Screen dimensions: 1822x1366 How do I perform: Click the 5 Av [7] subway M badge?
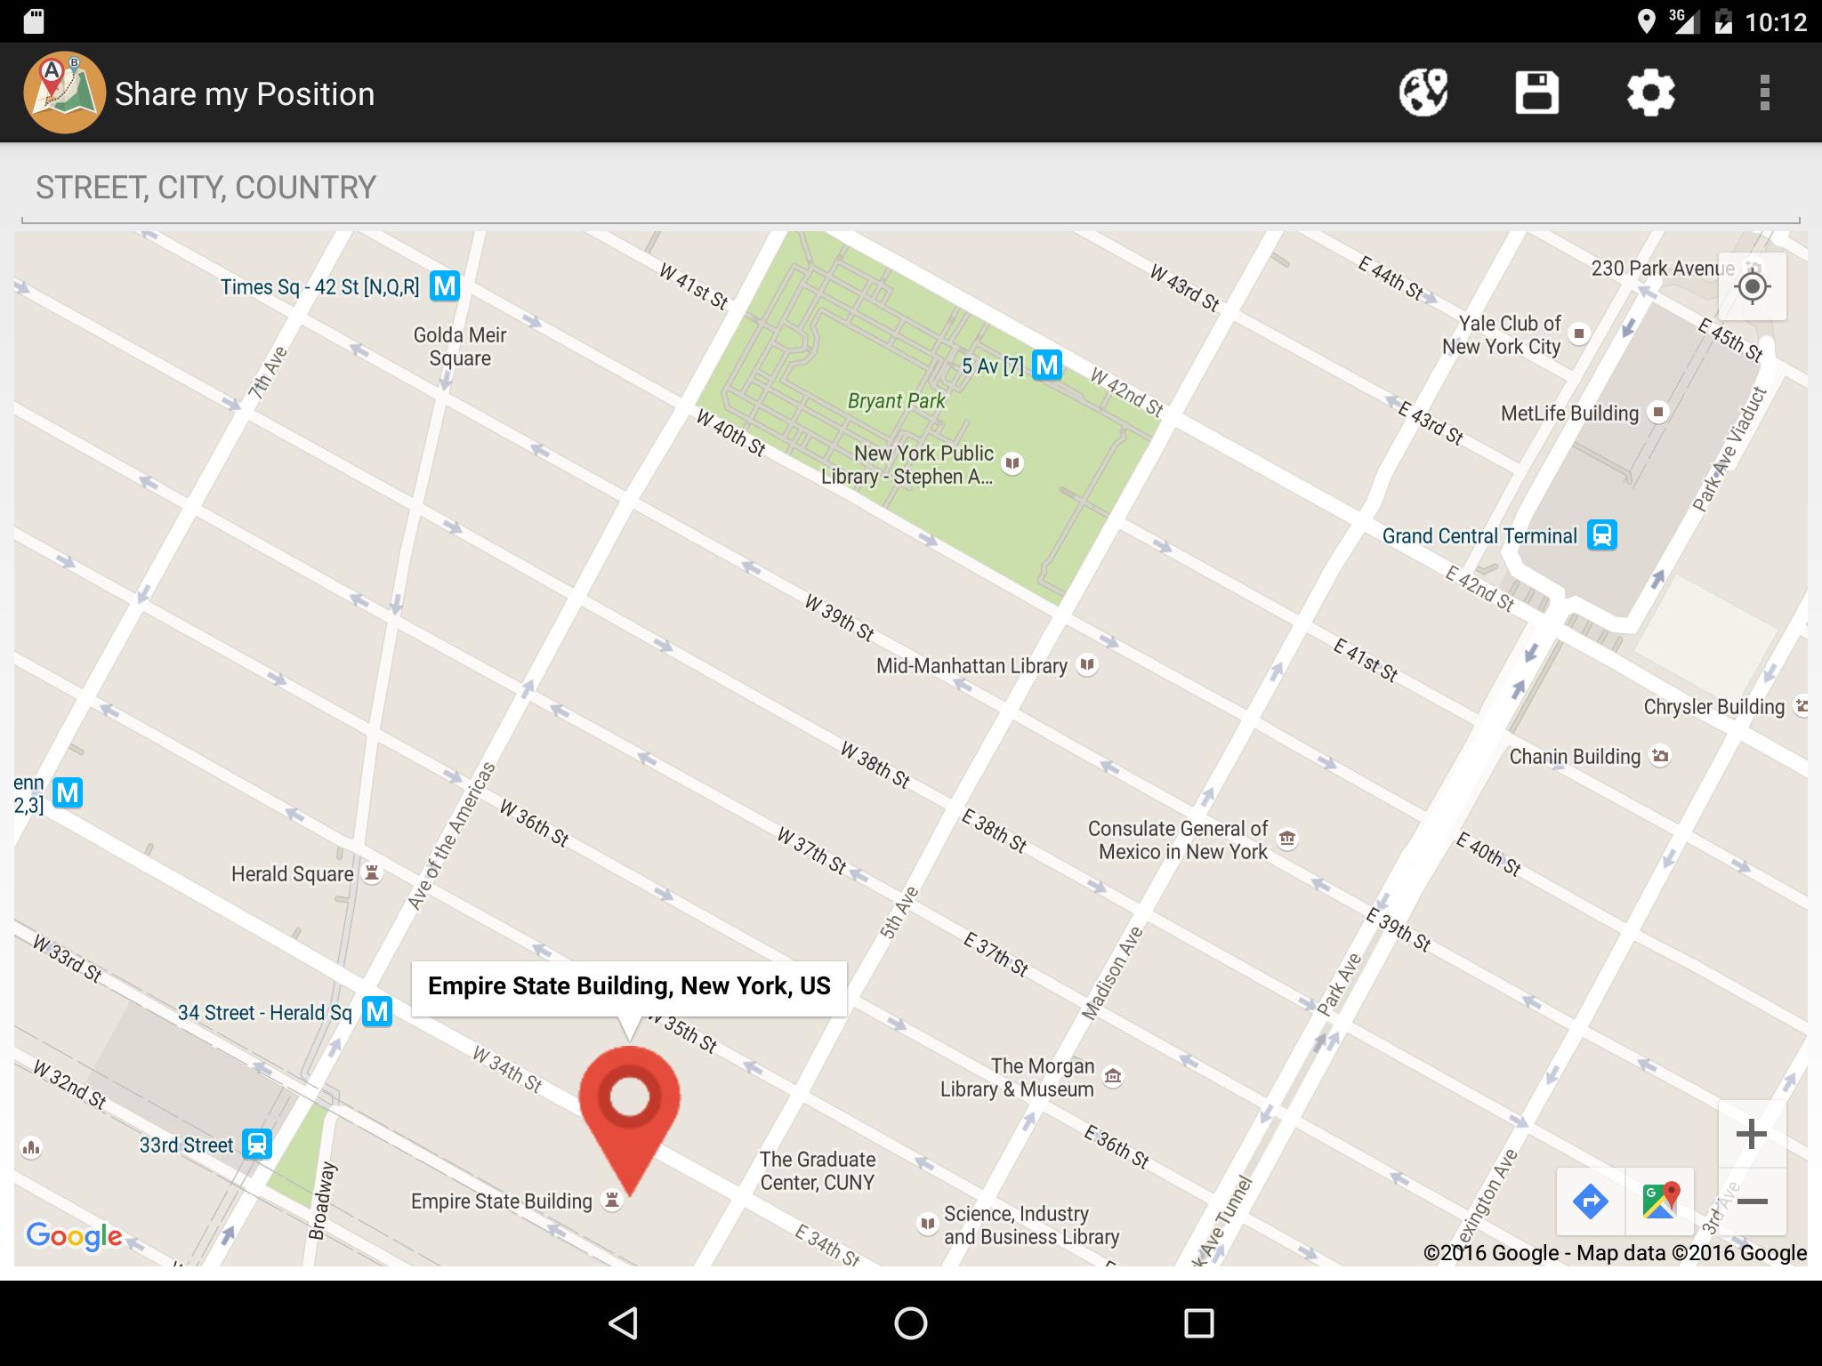[x=1046, y=366]
